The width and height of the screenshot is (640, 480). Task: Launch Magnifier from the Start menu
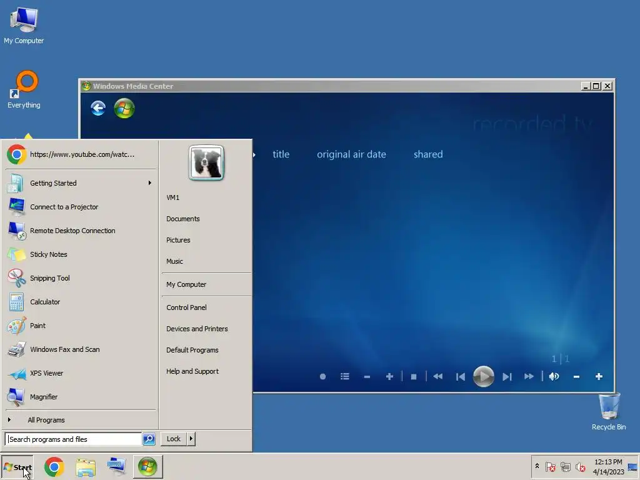tap(81, 397)
